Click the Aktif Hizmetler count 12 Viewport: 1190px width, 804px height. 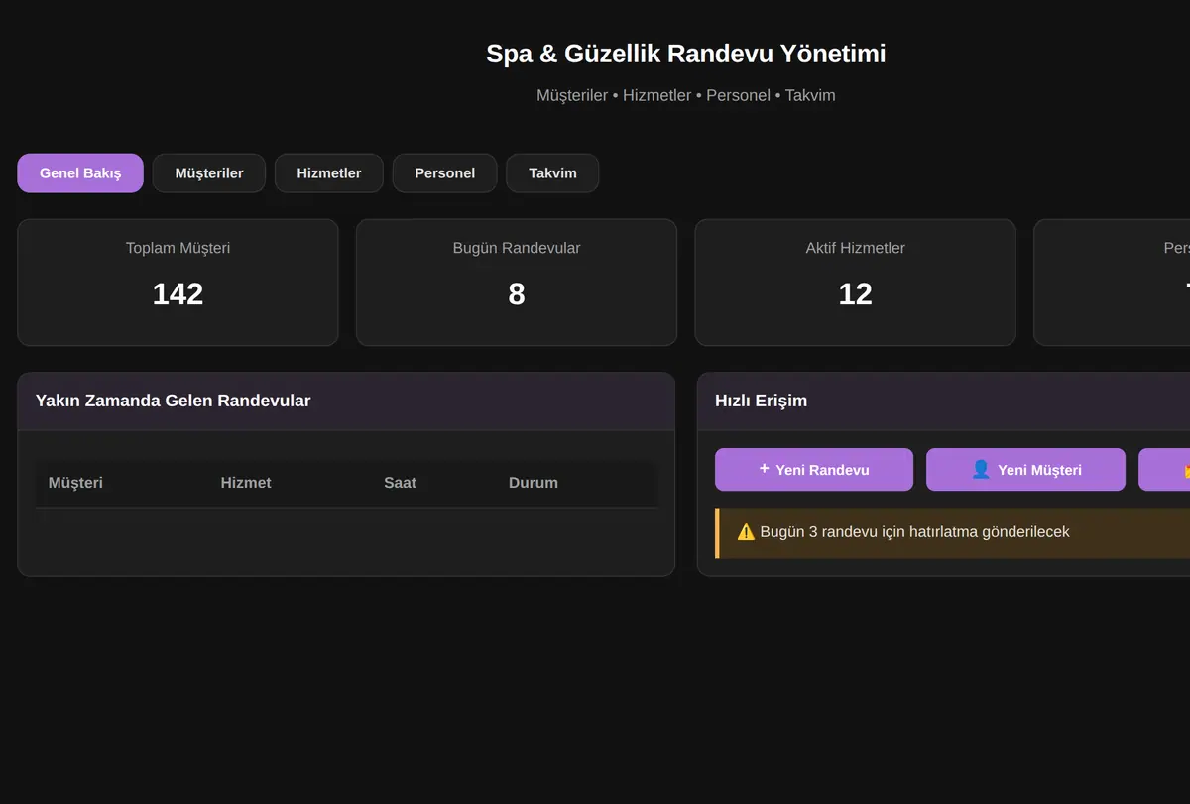pos(855,294)
